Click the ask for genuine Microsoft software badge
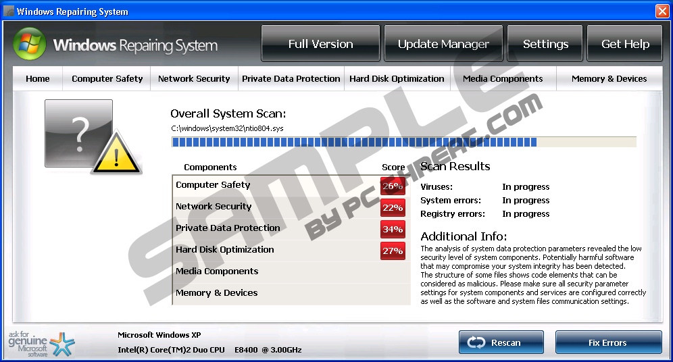The width and height of the screenshot is (673, 362). 41,344
